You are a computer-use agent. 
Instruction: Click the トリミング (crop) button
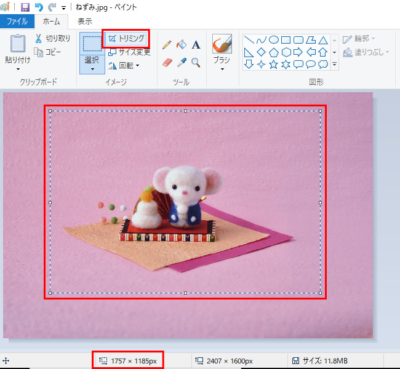[127, 39]
